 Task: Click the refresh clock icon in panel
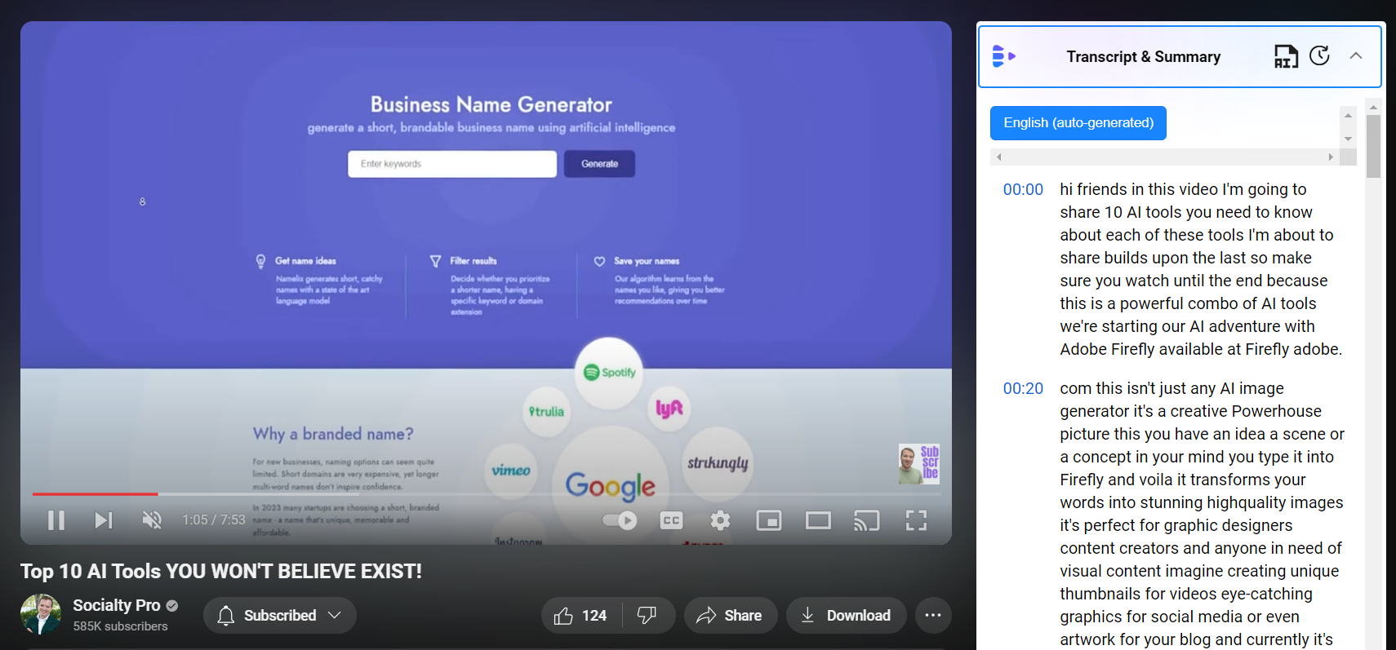(x=1320, y=55)
